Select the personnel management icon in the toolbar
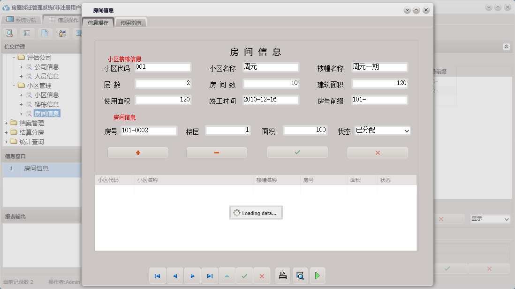 (62, 33)
